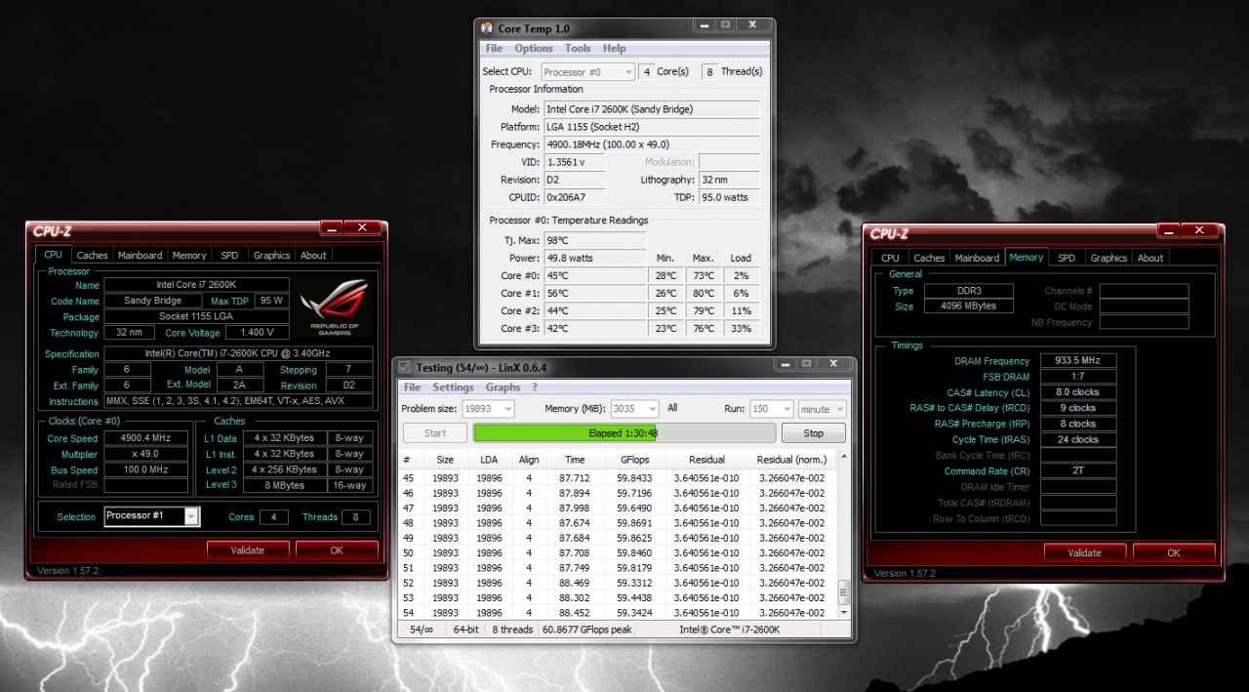Open the Settings menu in LinX
The width and height of the screenshot is (1249, 692).
(x=453, y=387)
